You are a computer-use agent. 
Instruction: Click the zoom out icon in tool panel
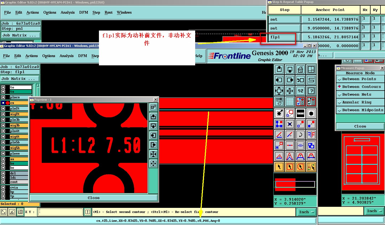(290, 91)
